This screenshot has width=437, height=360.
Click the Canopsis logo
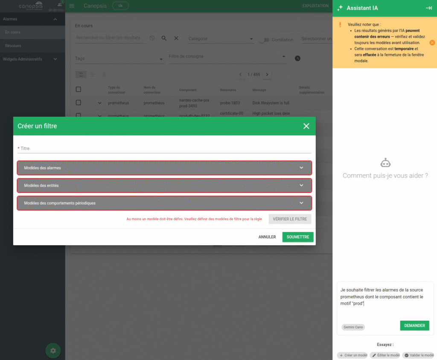point(31,6)
